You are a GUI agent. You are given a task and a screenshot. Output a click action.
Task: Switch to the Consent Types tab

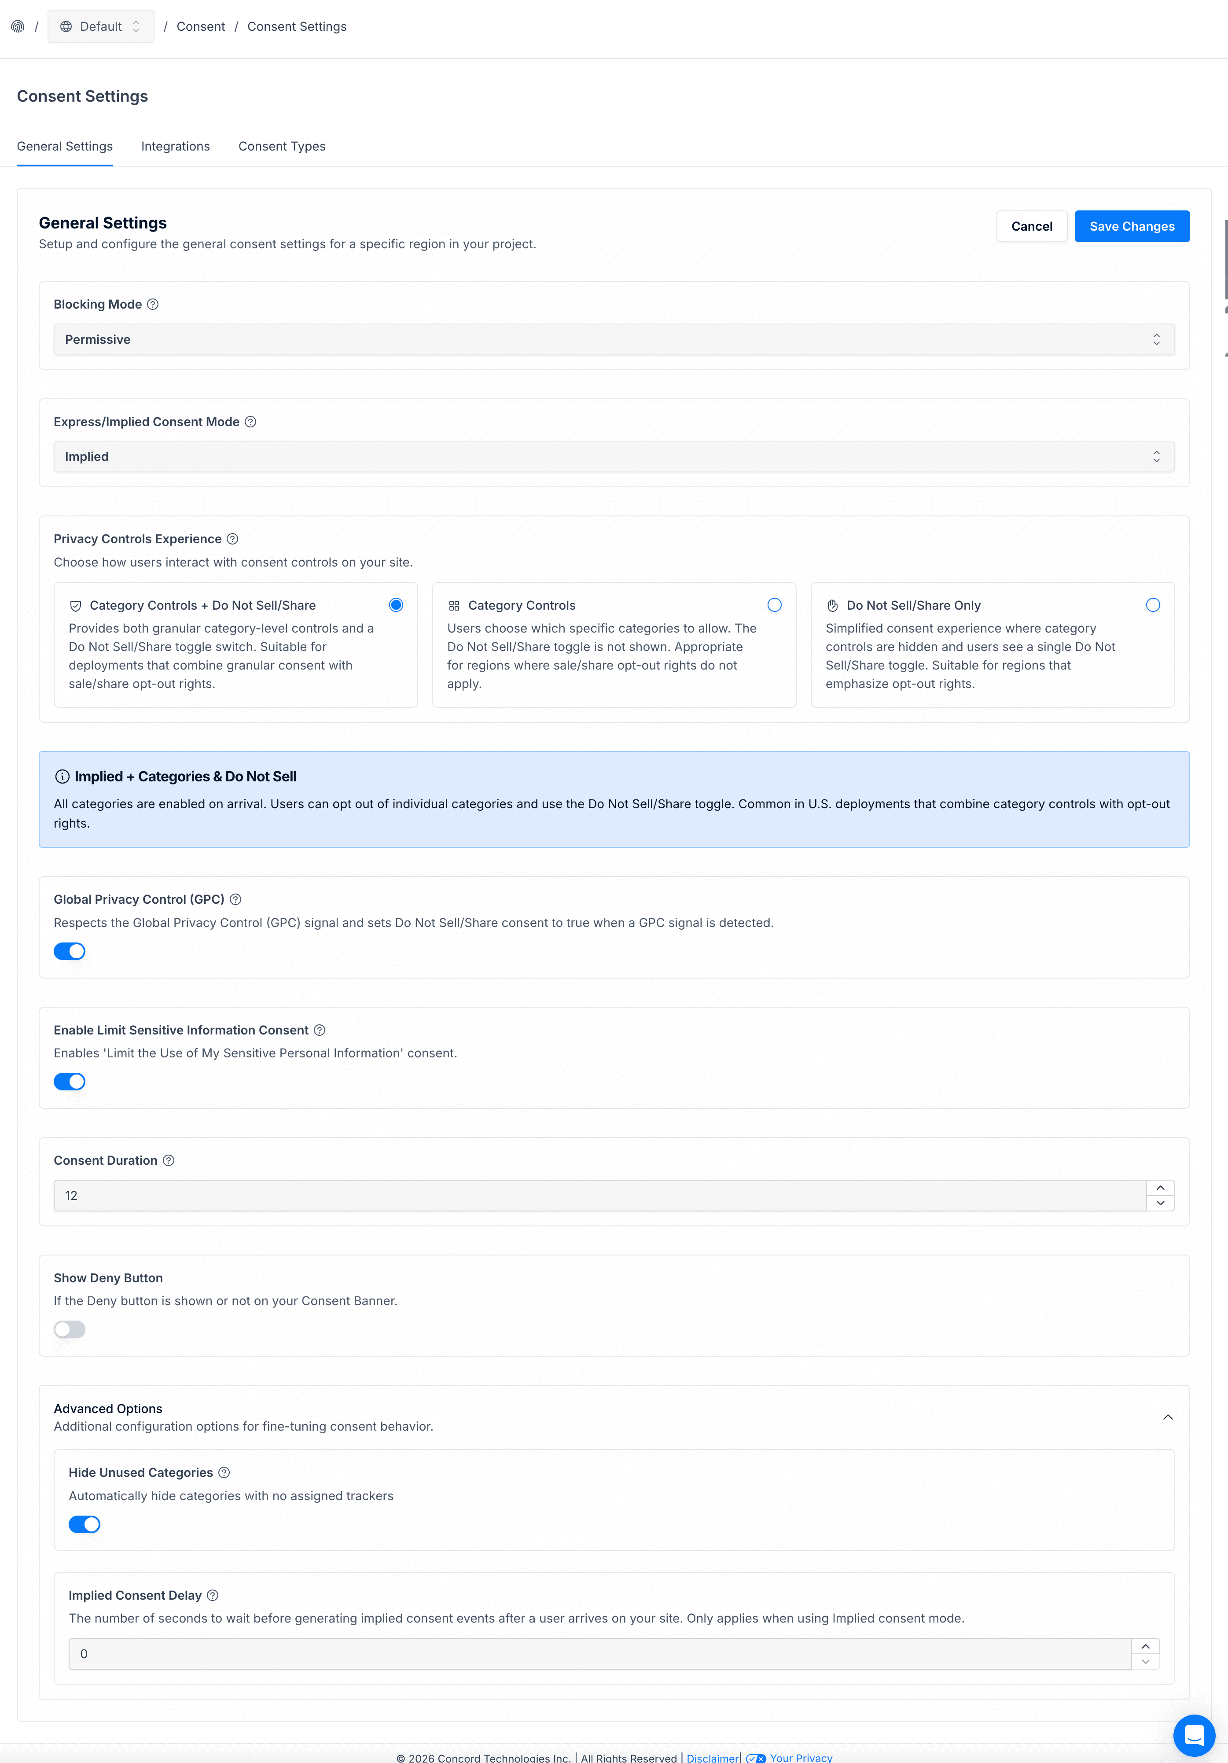(x=282, y=146)
